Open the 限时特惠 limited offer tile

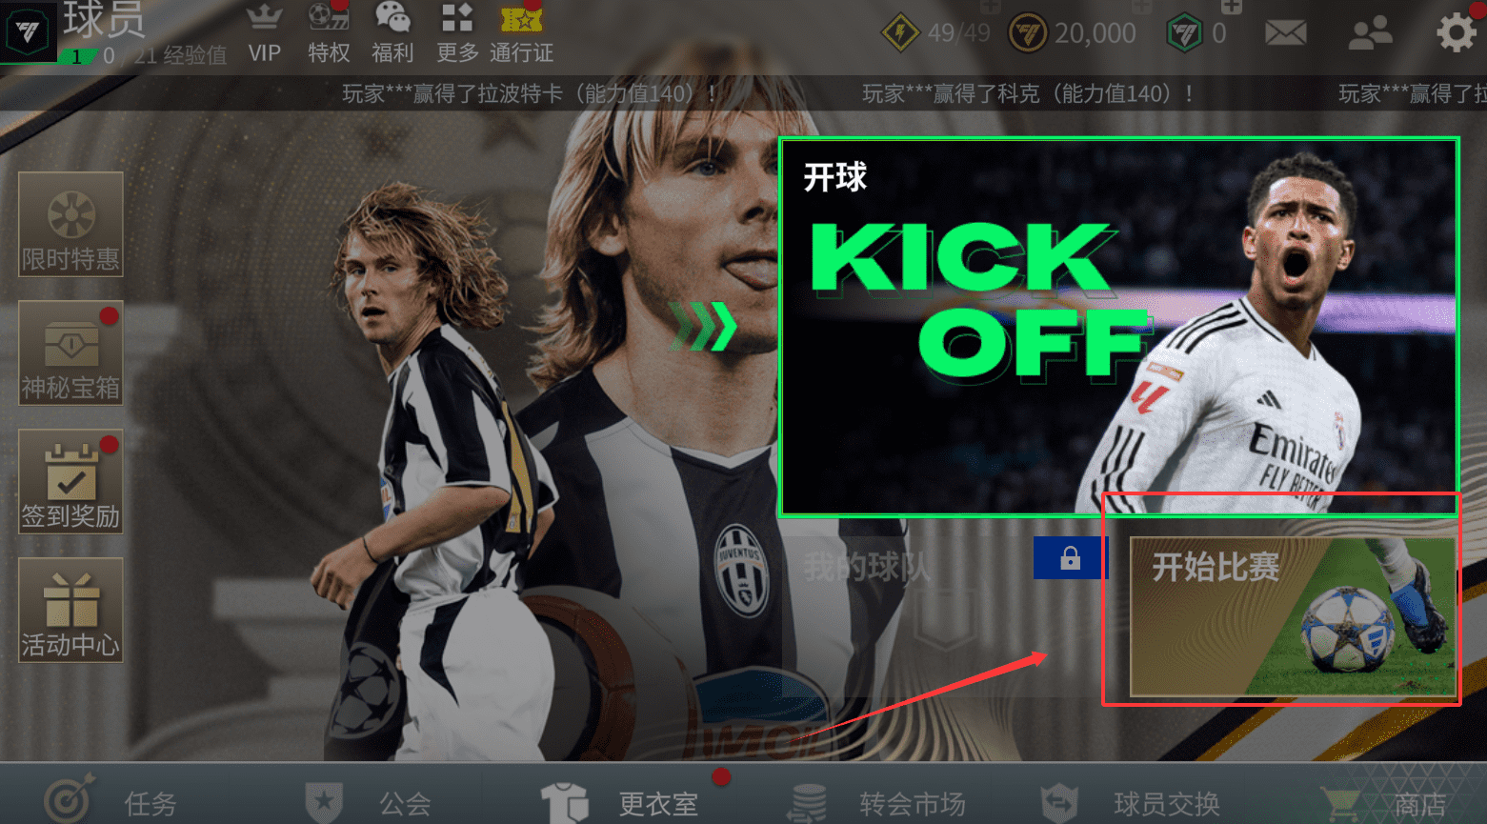[x=70, y=225]
